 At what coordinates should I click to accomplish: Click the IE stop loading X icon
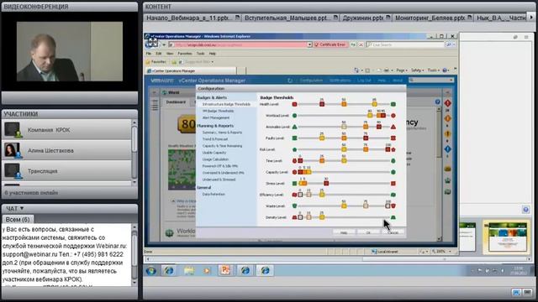[361, 44]
